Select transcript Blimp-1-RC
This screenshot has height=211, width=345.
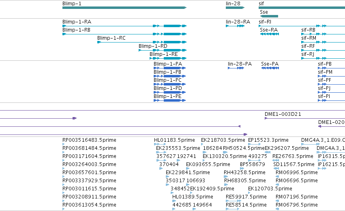(x=142, y=42)
